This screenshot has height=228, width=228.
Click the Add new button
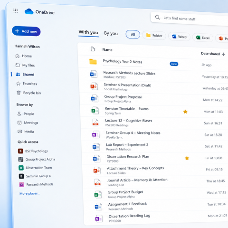point(26,31)
